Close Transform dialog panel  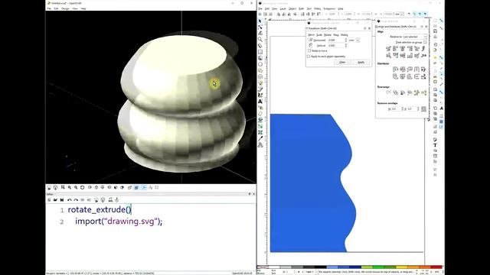369,28
